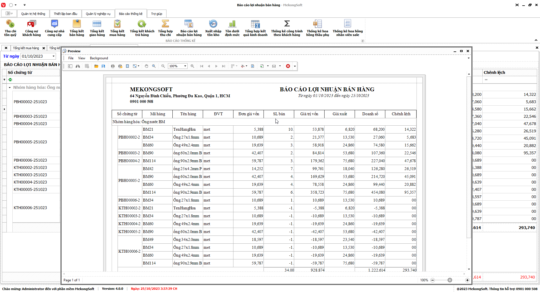Click the red Close Preview icon in toolbar
This screenshot has width=540, height=292.
click(x=288, y=66)
